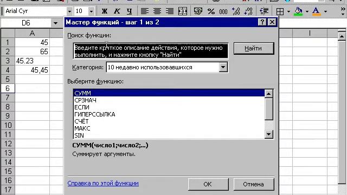Click the Arial Cyr font name box
Image resolution: width=347 pixels, height=195 pixels.
(36, 11)
